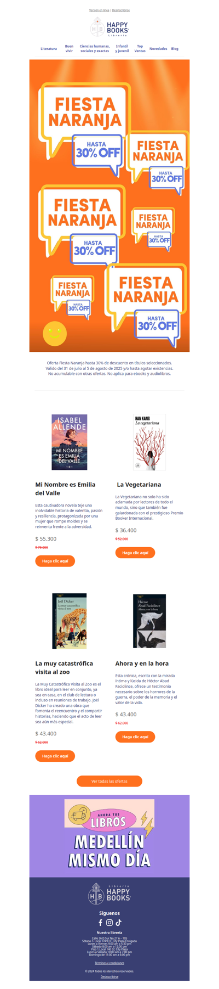Click the Happy Books logo in header
Image resolution: width=219 pixels, height=989 pixels.
[x=109, y=27]
